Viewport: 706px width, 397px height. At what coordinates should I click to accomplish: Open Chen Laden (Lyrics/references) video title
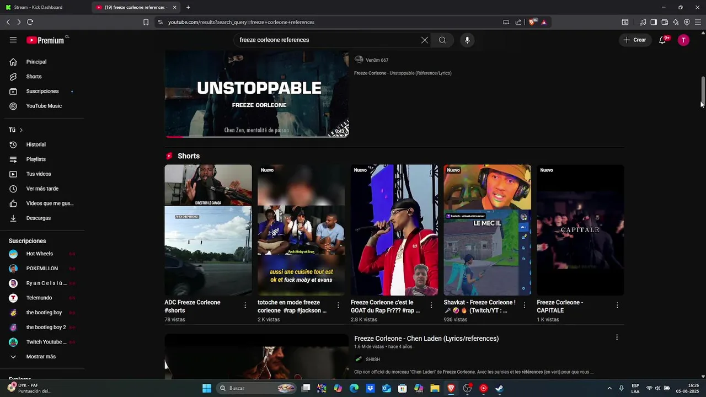tap(426, 339)
